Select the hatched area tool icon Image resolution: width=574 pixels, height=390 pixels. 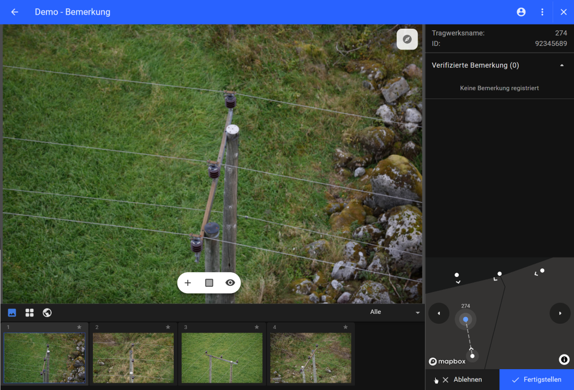pyautogui.click(x=209, y=283)
